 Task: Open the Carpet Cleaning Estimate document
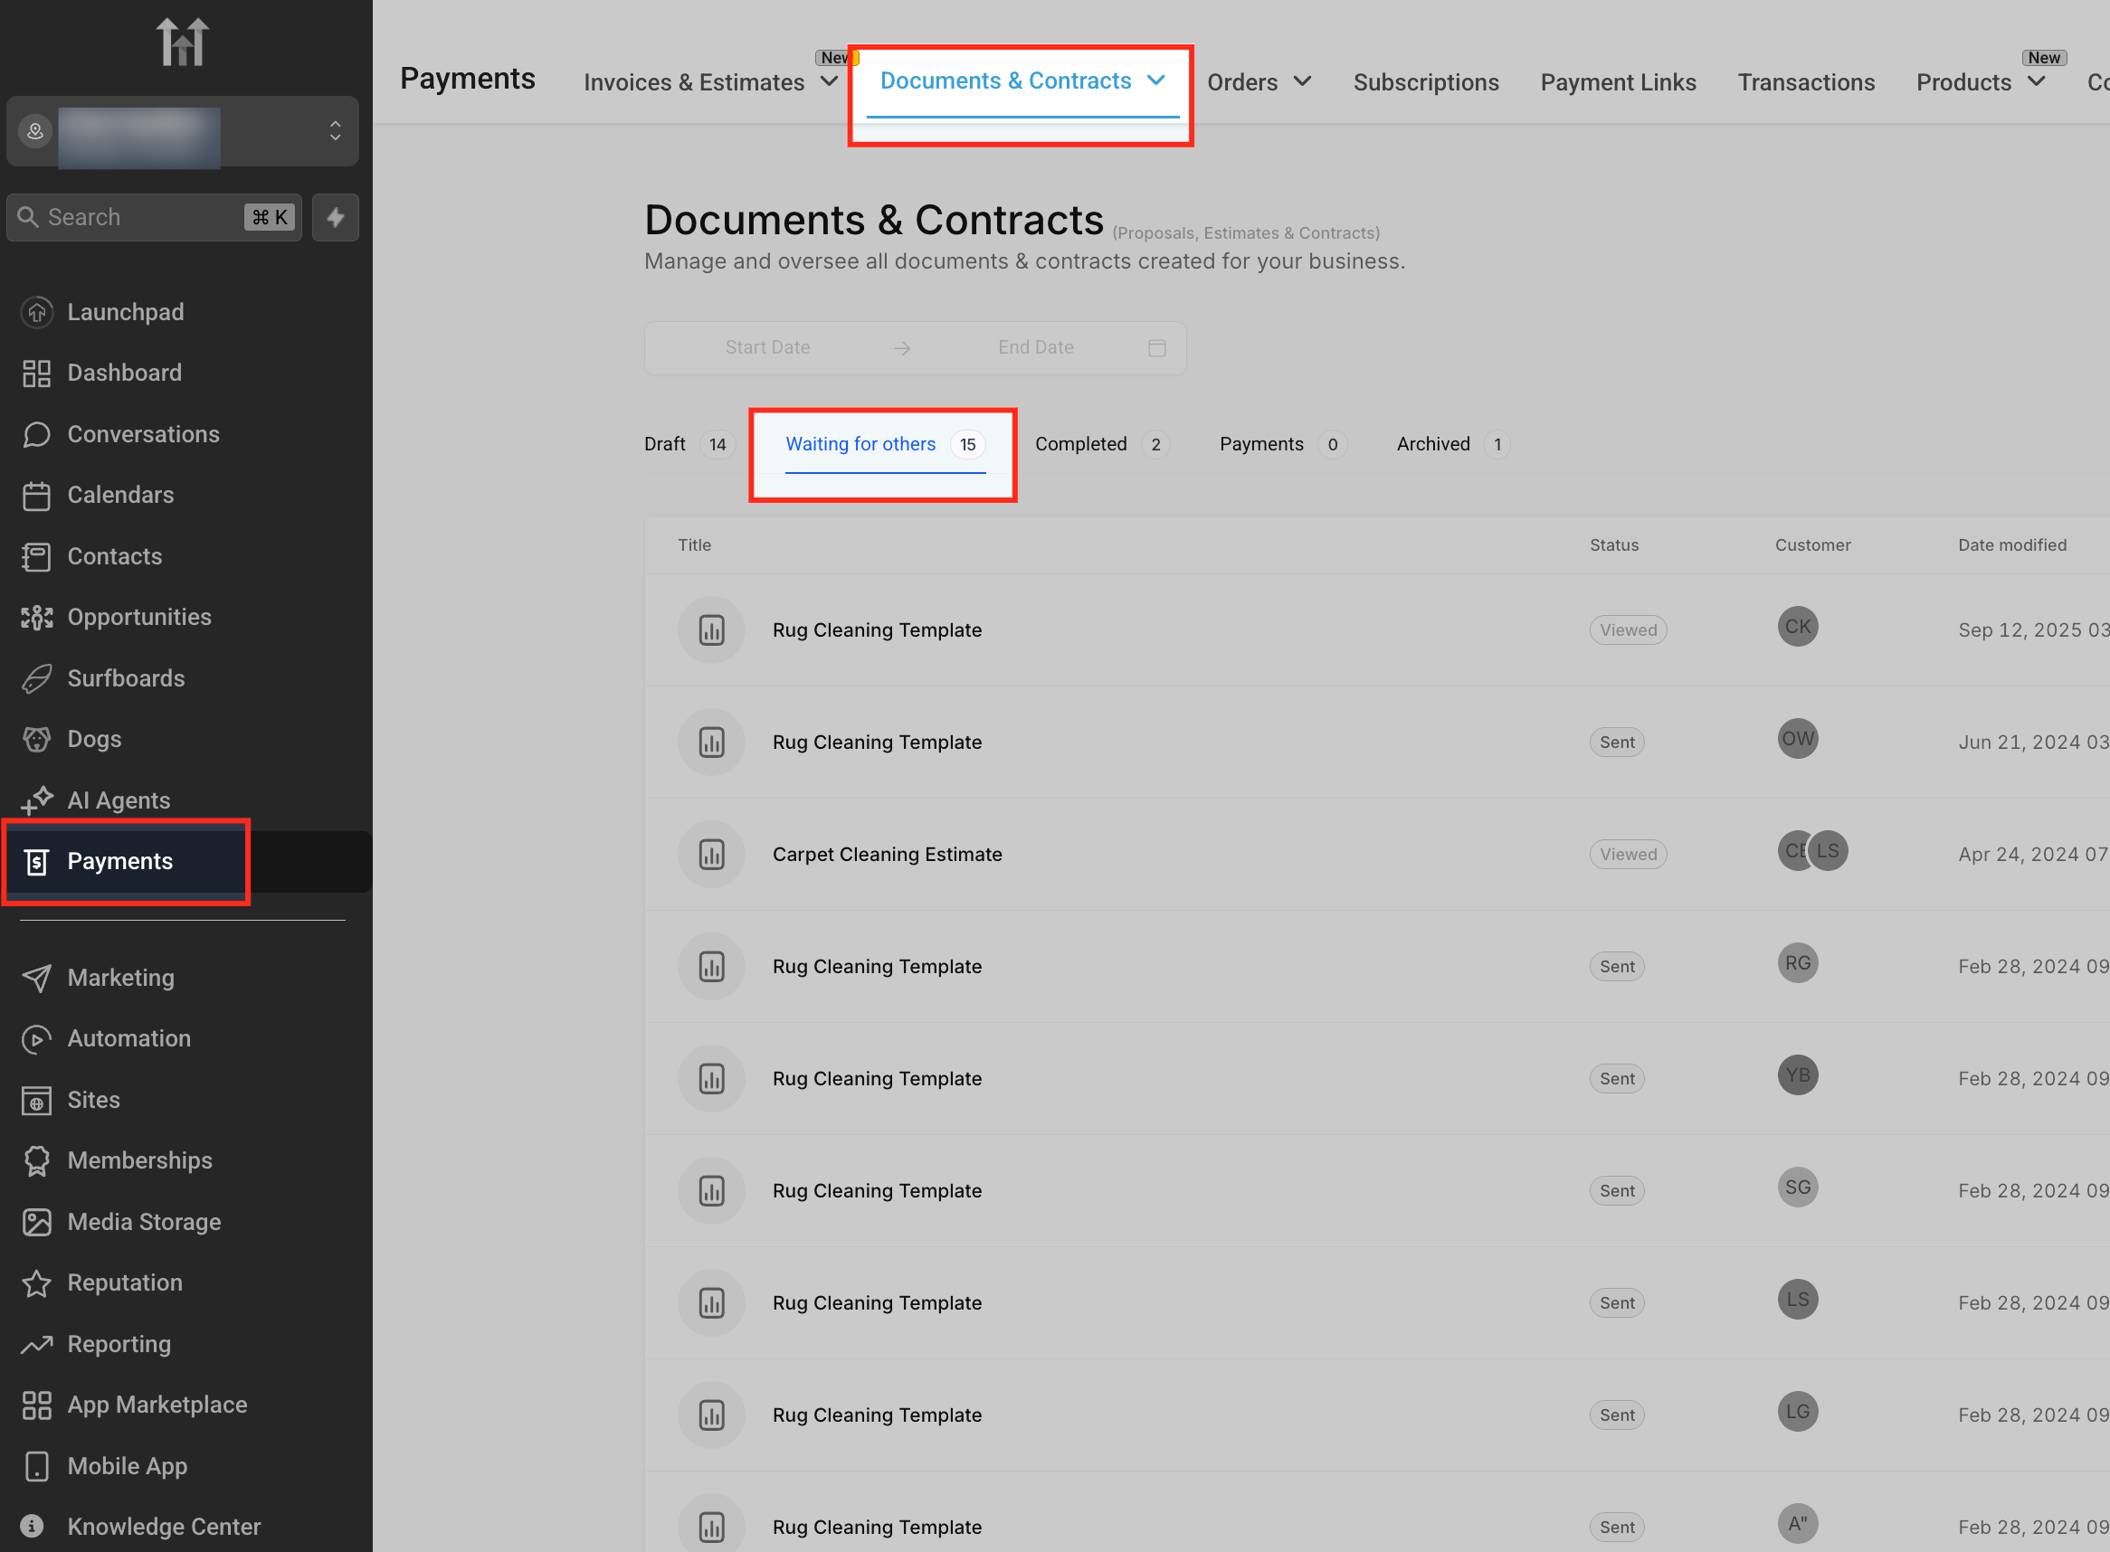point(887,854)
